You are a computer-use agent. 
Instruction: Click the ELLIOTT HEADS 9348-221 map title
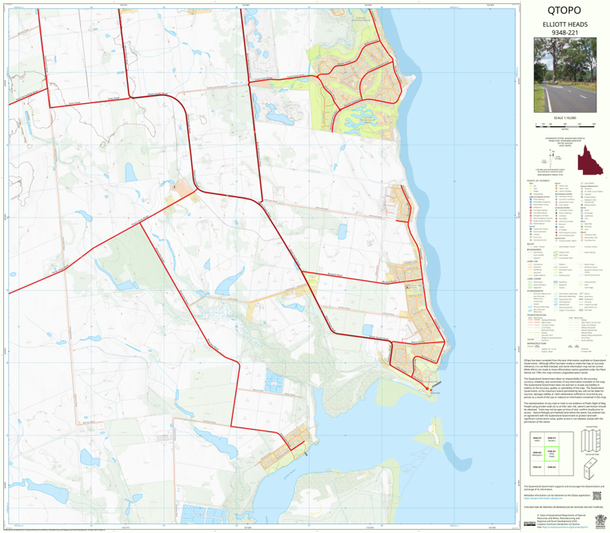click(565, 29)
